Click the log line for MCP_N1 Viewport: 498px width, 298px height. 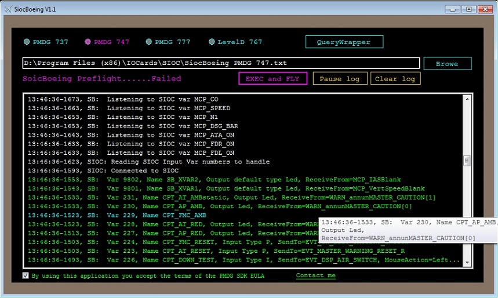coord(123,117)
